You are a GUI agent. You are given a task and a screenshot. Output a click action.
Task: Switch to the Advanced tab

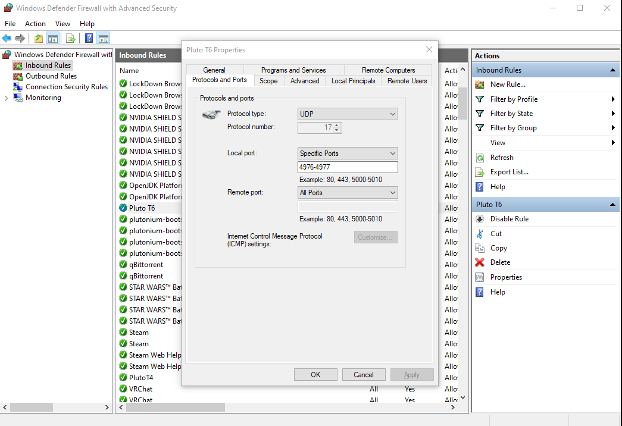(x=305, y=80)
